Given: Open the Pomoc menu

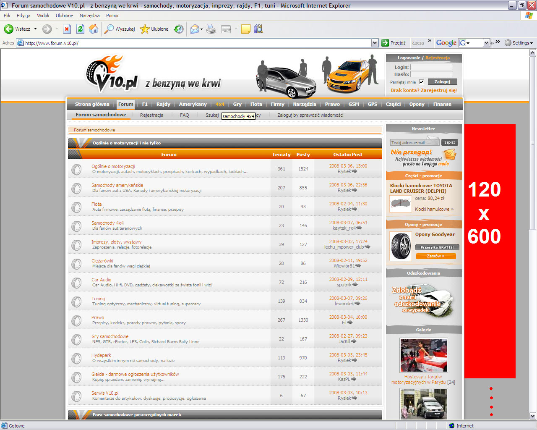Looking at the screenshot, I should click(113, 16).
